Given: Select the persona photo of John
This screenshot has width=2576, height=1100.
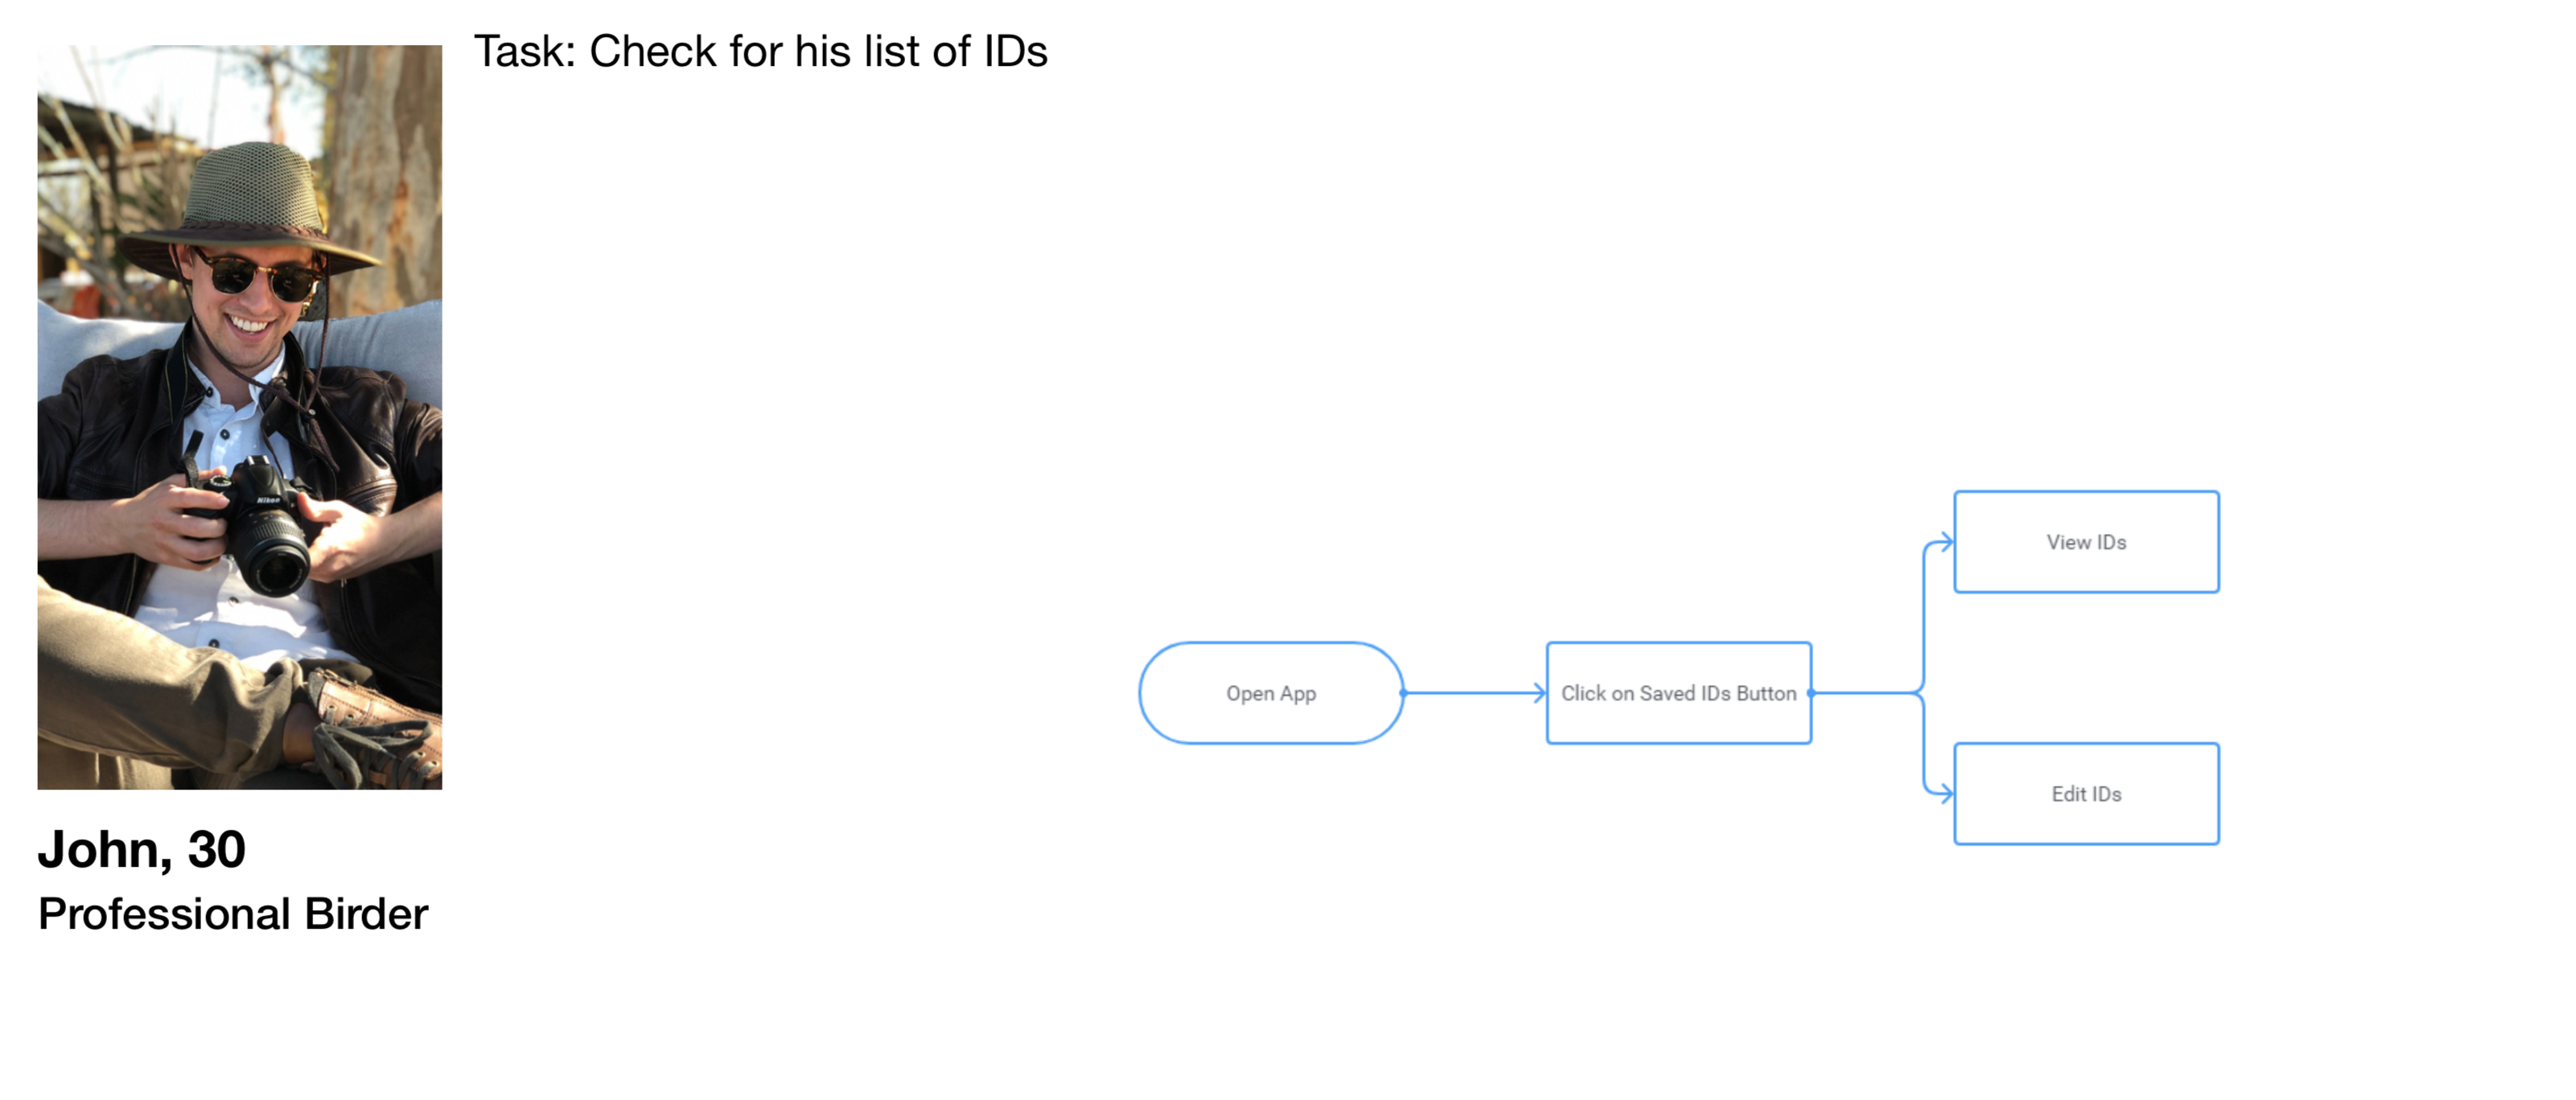Looking at the screenshot, I should [x=240, y=417].
